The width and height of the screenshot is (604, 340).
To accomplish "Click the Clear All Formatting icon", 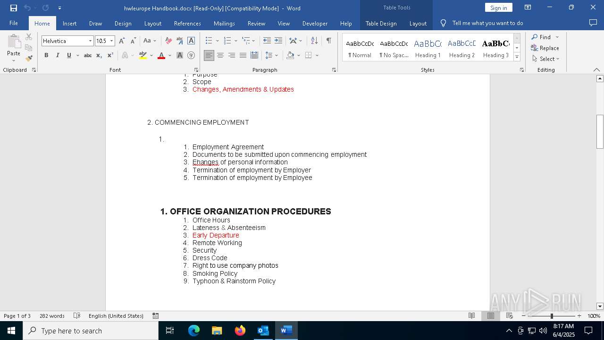I will [168, 41].
